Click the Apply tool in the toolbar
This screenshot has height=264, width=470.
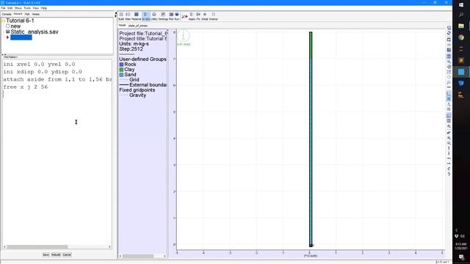[192, 16]
